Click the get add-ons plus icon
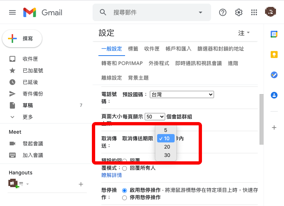 pyautogui.click(x=274, y=128)
